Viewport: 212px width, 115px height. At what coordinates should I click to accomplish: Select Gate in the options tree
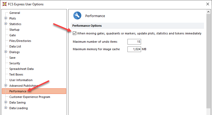tap(13, 35)
